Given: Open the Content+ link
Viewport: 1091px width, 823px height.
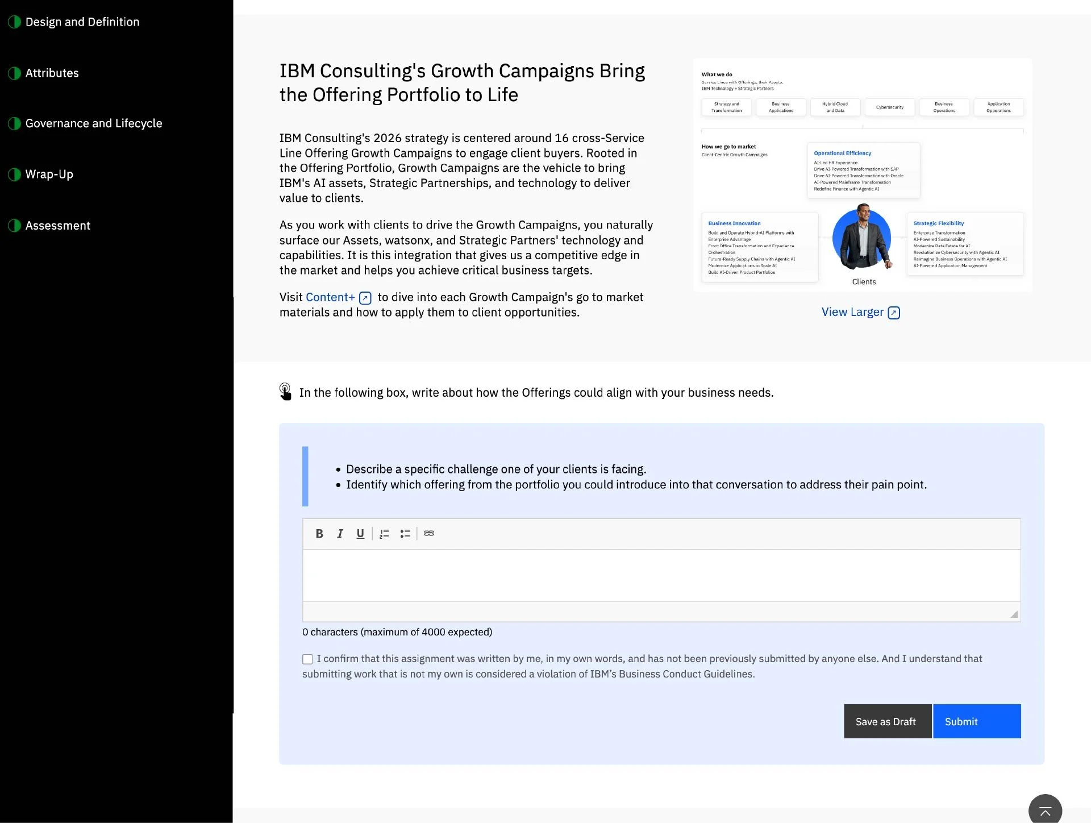Looking at the screenshot, I should pos(330,297).
